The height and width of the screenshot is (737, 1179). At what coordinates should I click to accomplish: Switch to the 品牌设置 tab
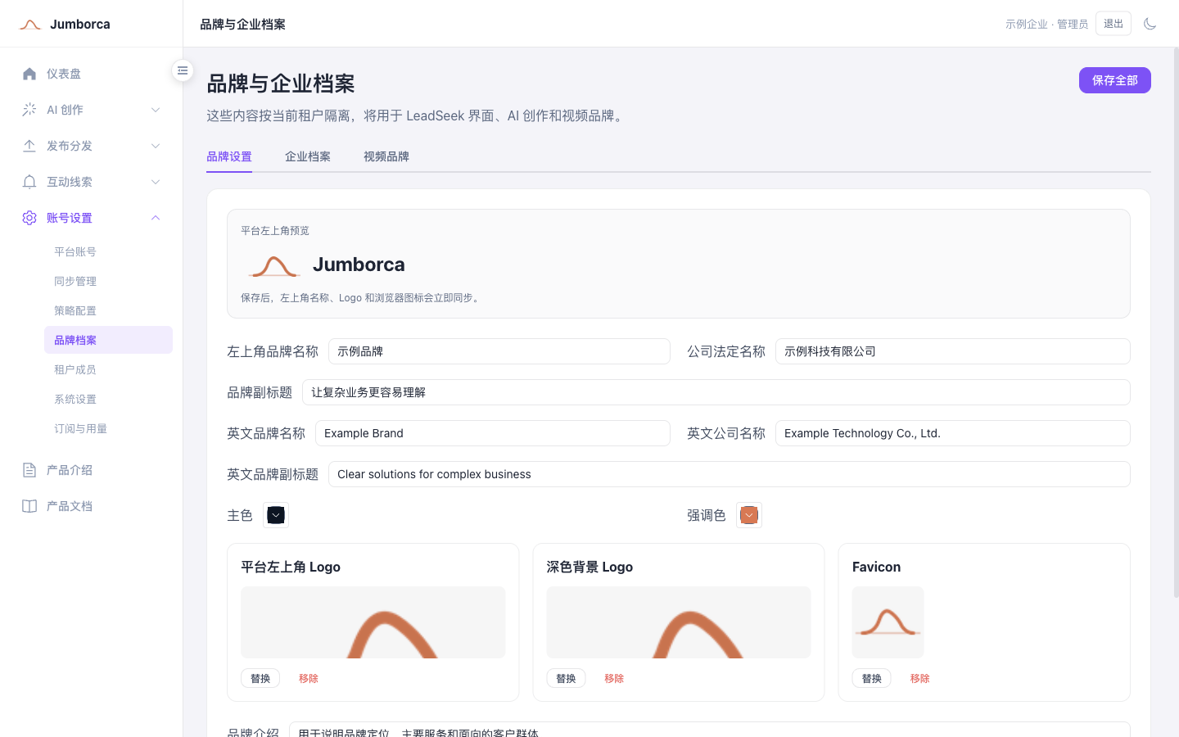pos(229,156)
